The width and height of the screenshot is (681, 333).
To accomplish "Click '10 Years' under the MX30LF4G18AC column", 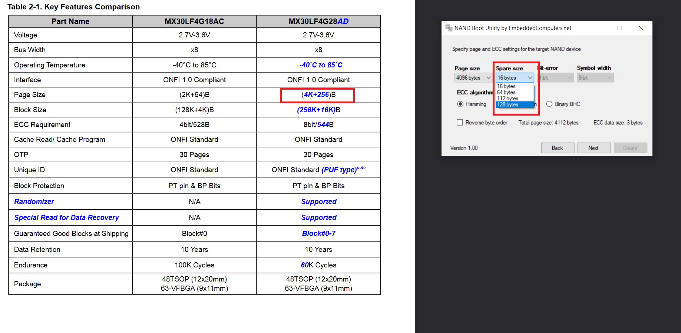I will (x=194, y=250).
